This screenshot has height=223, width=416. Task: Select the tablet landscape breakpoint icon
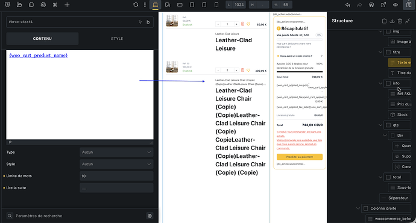click(180, 5)
